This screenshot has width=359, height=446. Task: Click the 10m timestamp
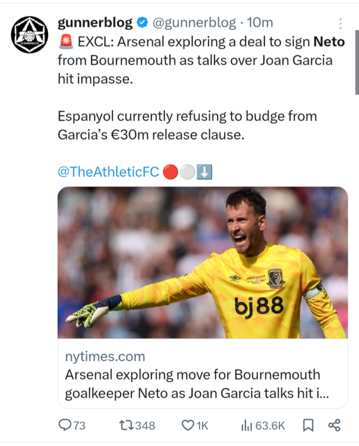[260, 23]
